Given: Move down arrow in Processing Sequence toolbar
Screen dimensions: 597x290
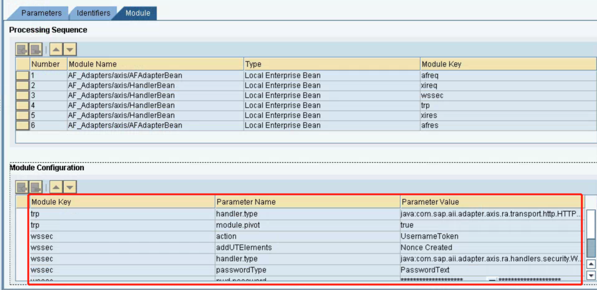Looking at the screenshot, I should click(x=70, y=50).
